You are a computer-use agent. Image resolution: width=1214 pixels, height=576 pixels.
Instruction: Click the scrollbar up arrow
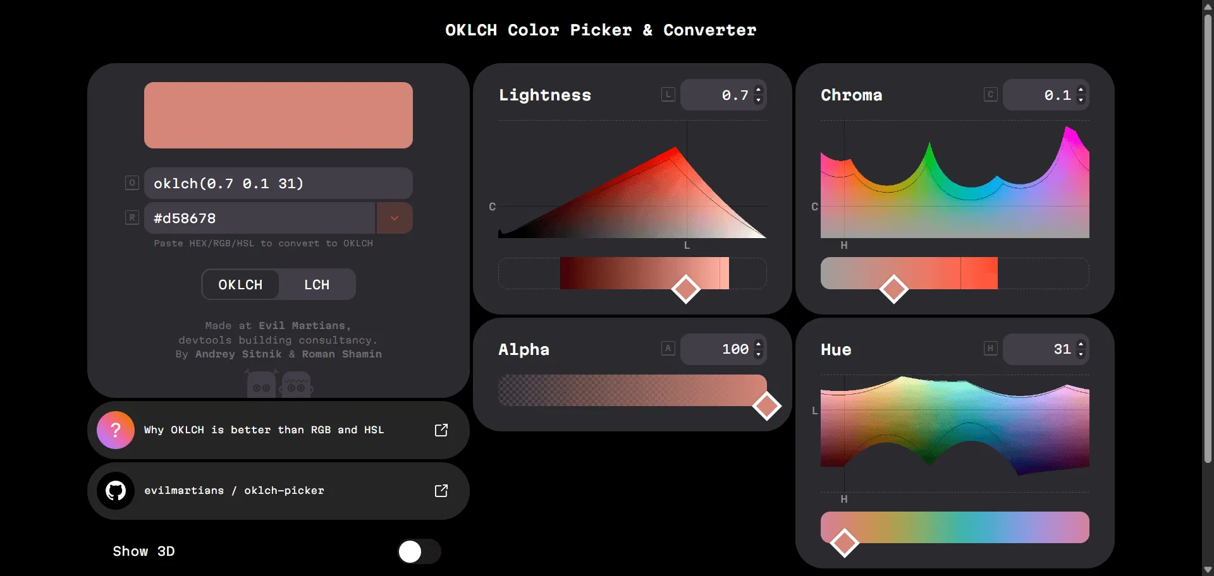point(1208,6)
